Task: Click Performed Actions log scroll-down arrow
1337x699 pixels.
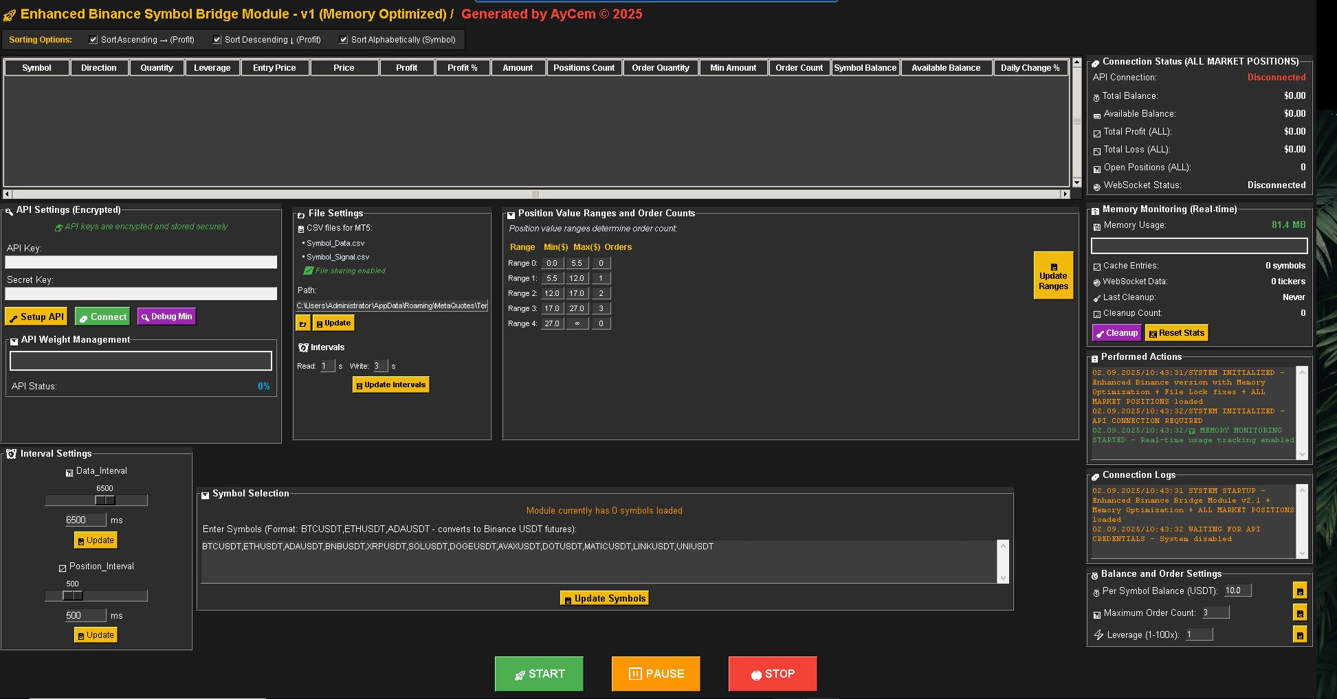Action: point(1301,454)
